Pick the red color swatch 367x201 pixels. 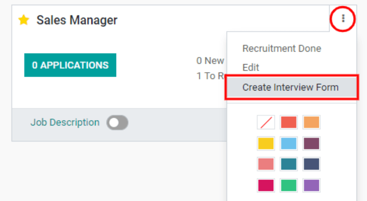(289, 122)
